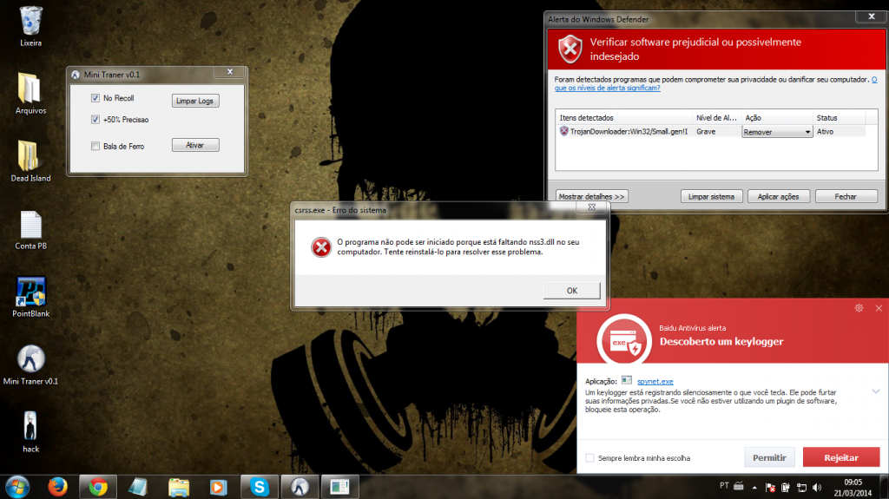This screenshot has height=499, width=889.
Task: Uncheck the No Recoil checkbox
Action: pyautogui.click(x=96, y=98)
